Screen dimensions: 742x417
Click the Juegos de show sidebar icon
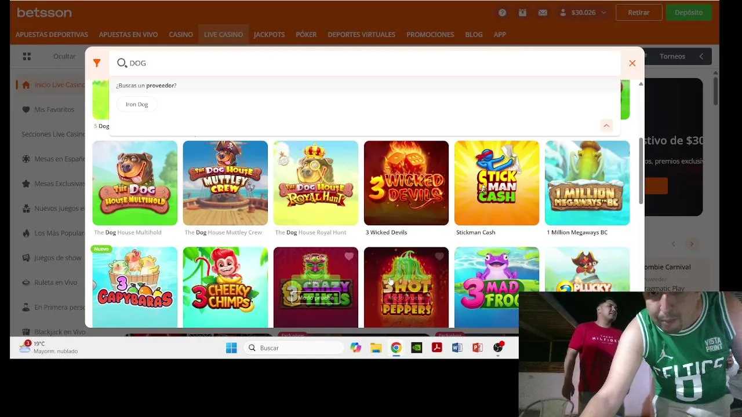coord(26,258)
